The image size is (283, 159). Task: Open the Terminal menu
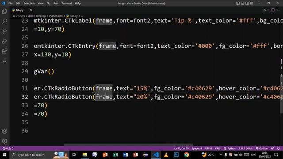click(66, 3)
